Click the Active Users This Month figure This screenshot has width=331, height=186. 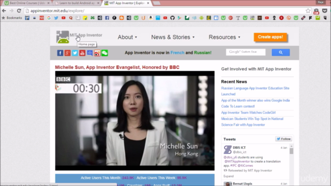pyautogui.click(x=128, y=178)
